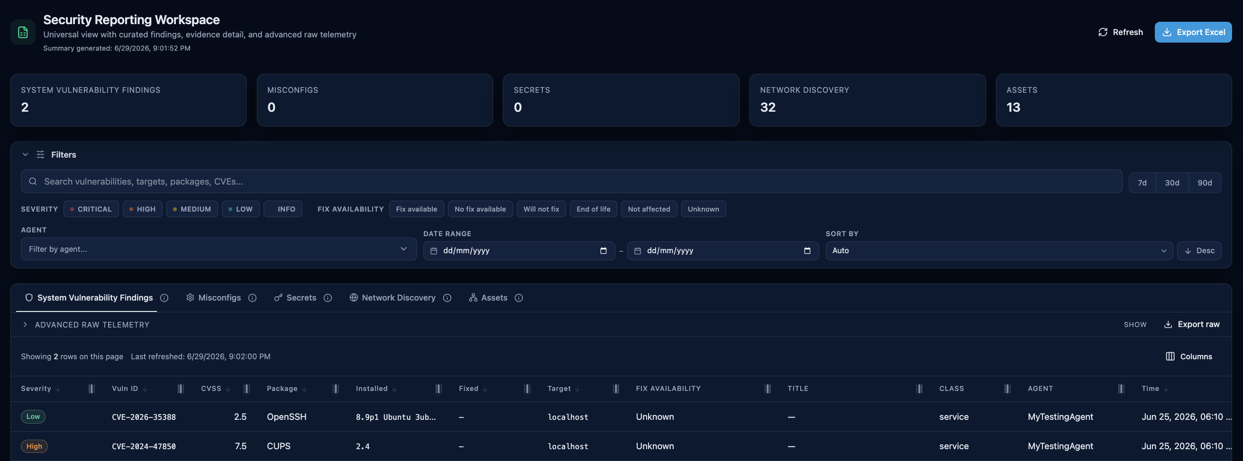Sort by the Package column header
This screenshot has width=1243, height=461.
(287, 389)
